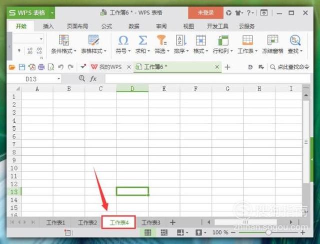Expand the 筛选 dropdown arrow
This screenshot has width=320, height=244.
tap(168, 51)
